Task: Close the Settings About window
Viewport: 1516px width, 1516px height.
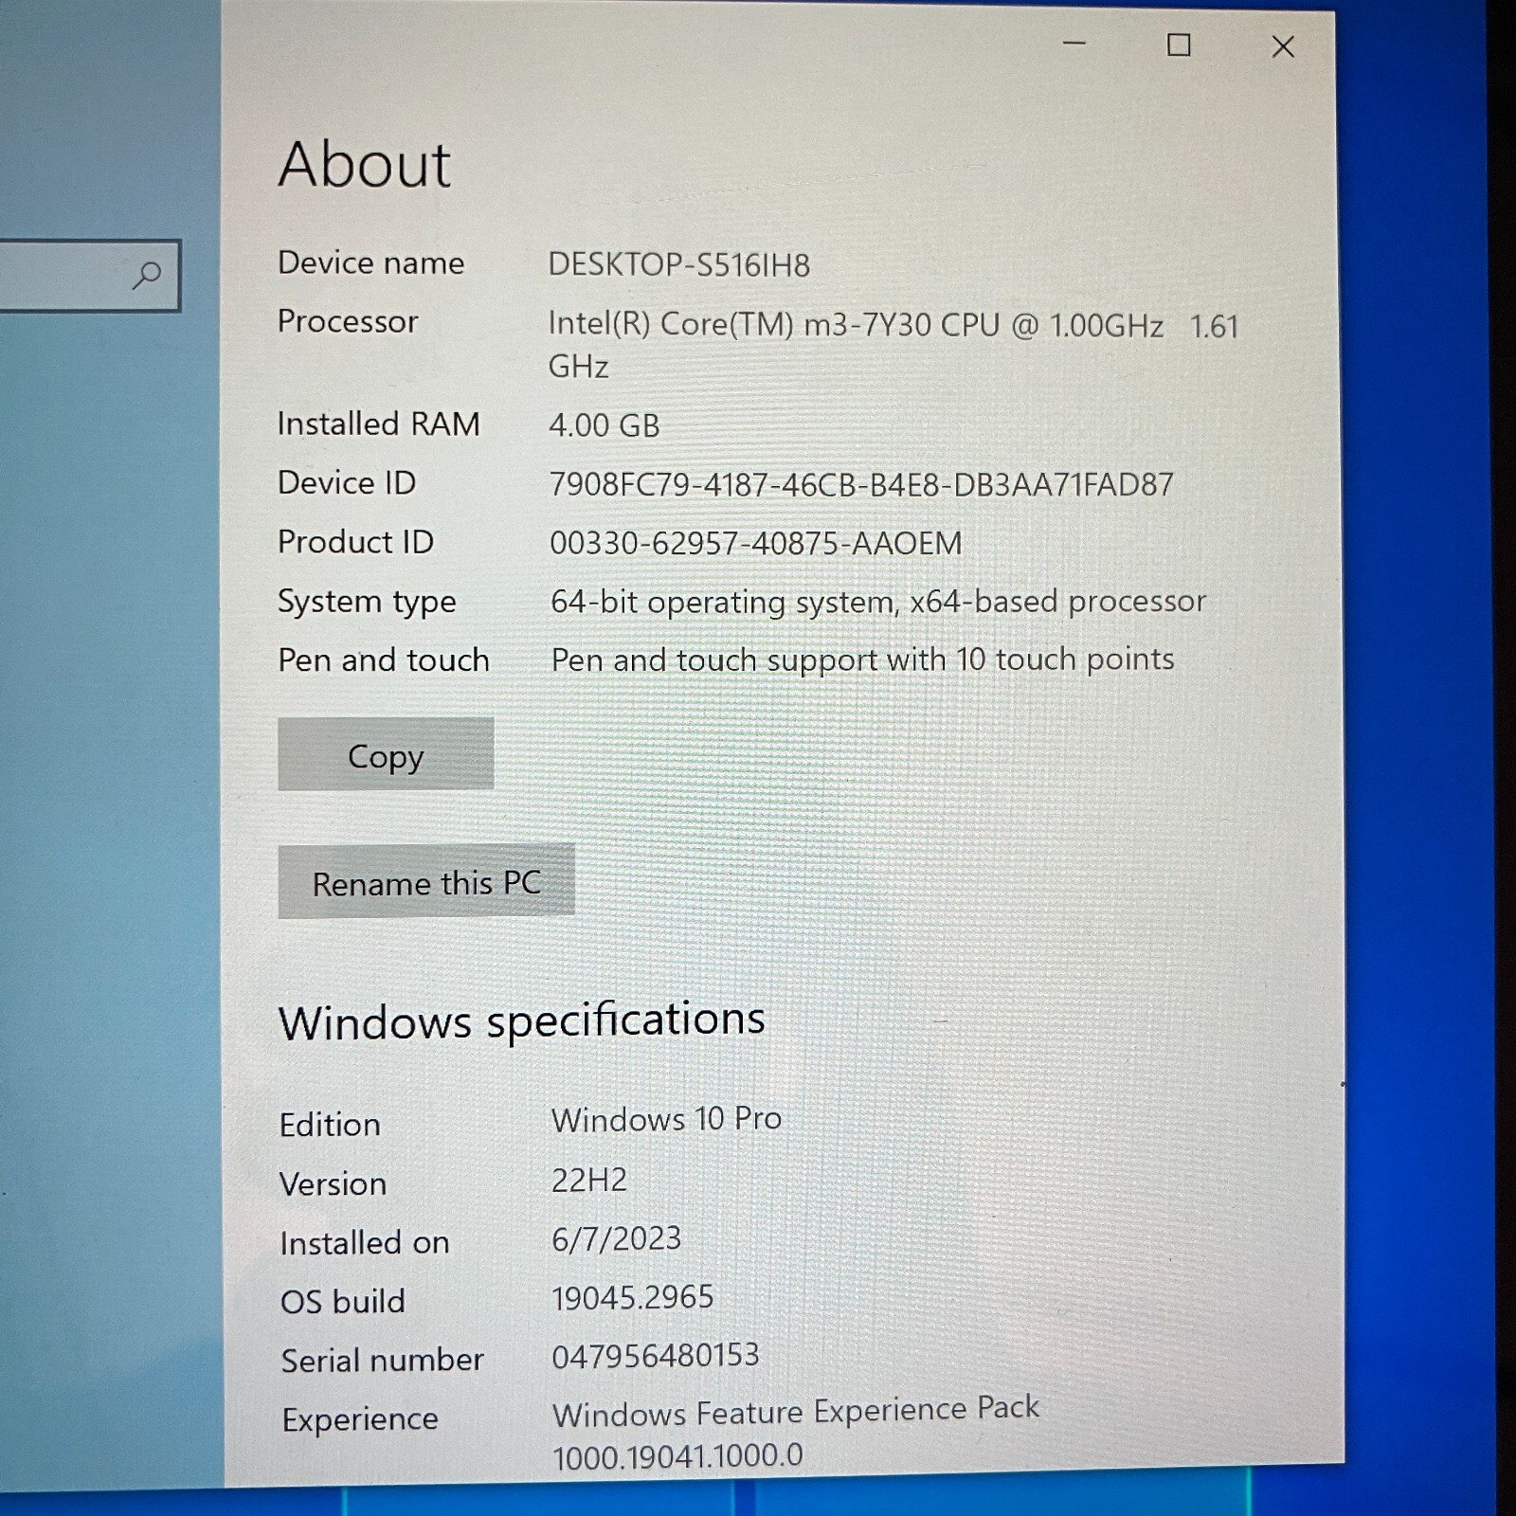Action: [1283, 46]
